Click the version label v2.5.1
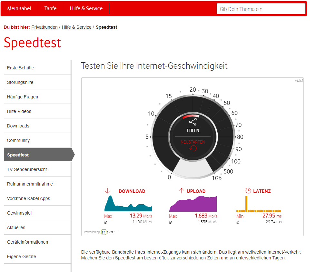 point(299,80)
